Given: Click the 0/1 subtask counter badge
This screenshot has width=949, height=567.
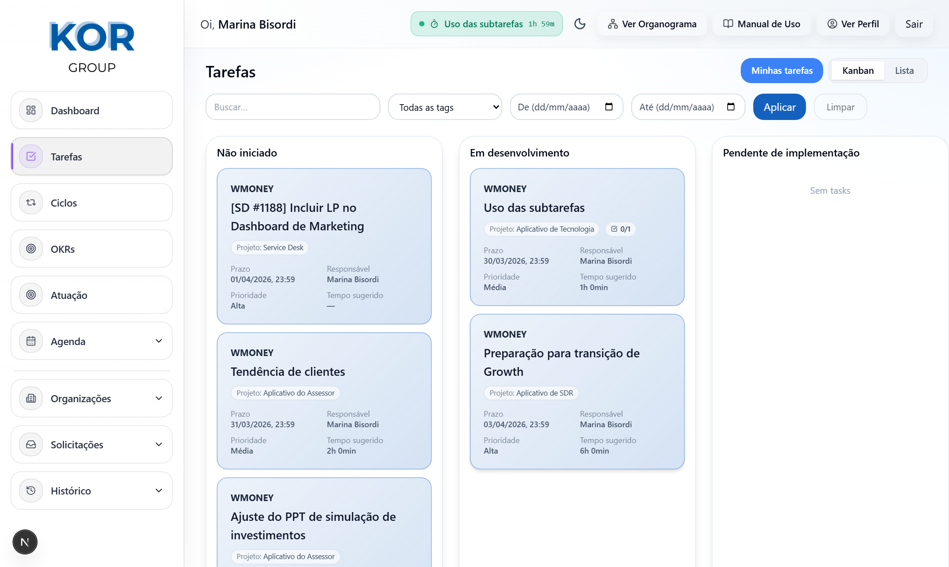Looking at the screenshot, I should (620, 229).
